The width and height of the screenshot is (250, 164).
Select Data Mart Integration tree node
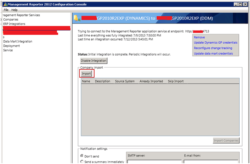pyautogui.click(x=18, y=41)
